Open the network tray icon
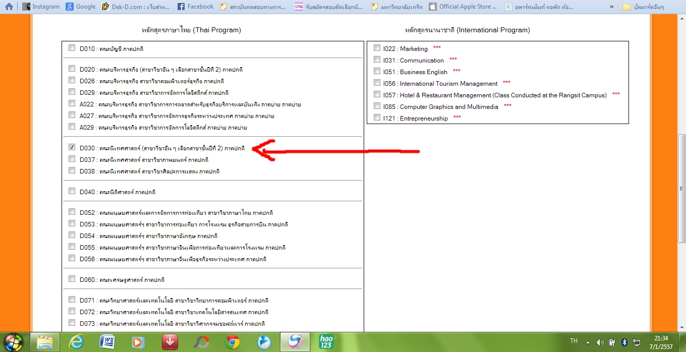686x352 pixels. (637, 342)
